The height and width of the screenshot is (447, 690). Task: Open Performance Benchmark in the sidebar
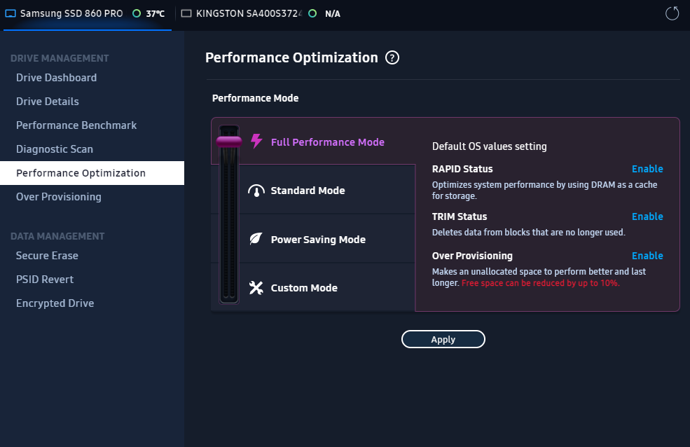(x=76, y=125)
